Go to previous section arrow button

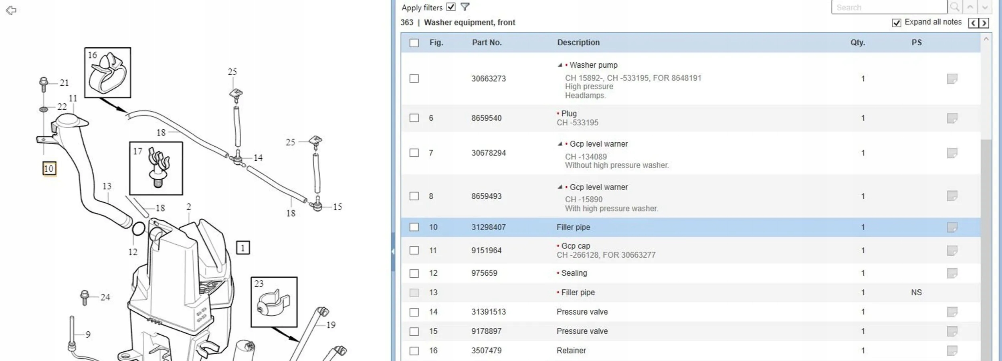point(974,23)
